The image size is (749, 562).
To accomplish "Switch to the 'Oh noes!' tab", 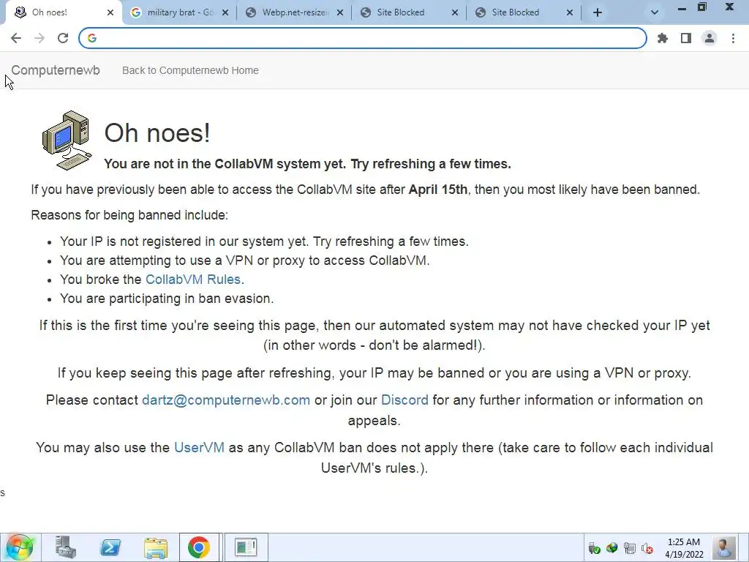I will (61, 12).
